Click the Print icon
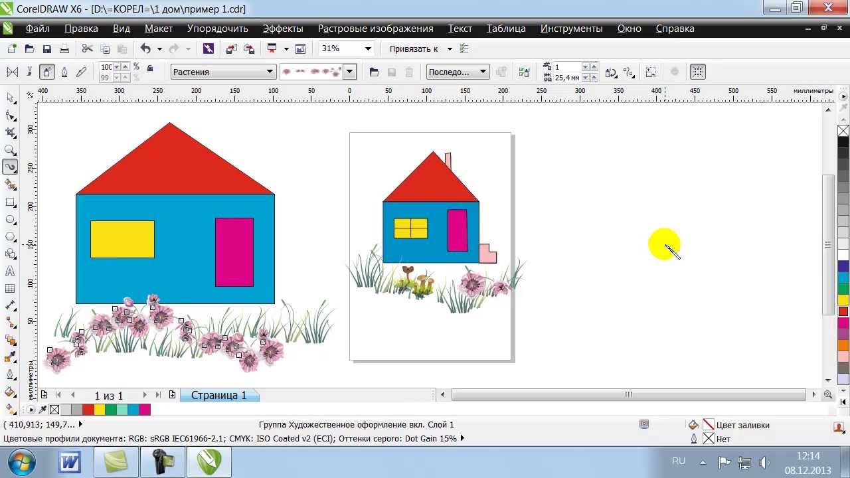This screenshot has height=478, width=850. point(64,48)
